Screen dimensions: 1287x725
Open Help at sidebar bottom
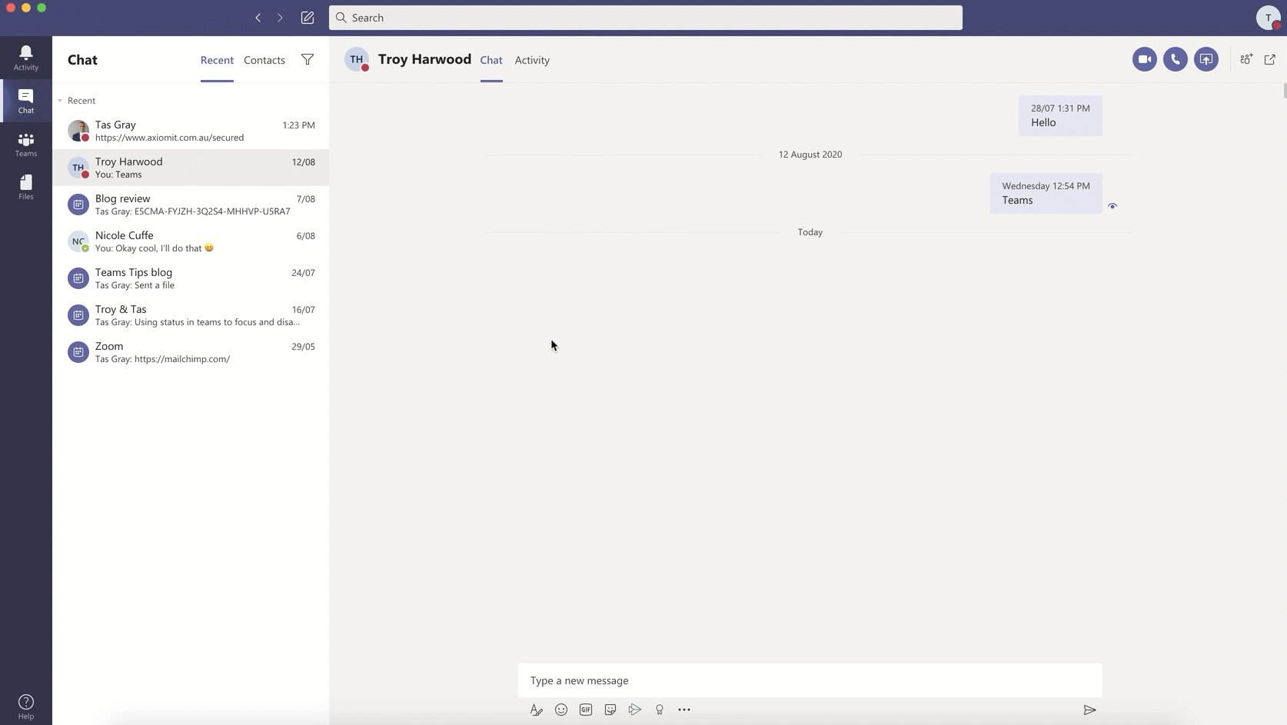coord(26,707)
